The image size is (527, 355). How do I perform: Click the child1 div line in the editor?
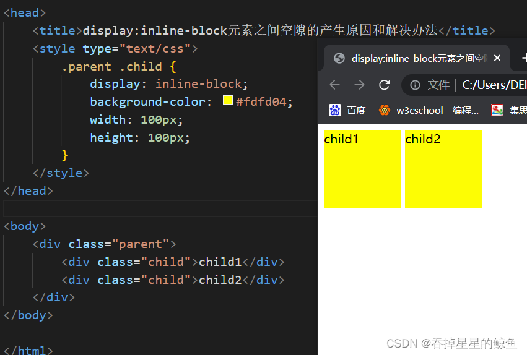point(173,262)
